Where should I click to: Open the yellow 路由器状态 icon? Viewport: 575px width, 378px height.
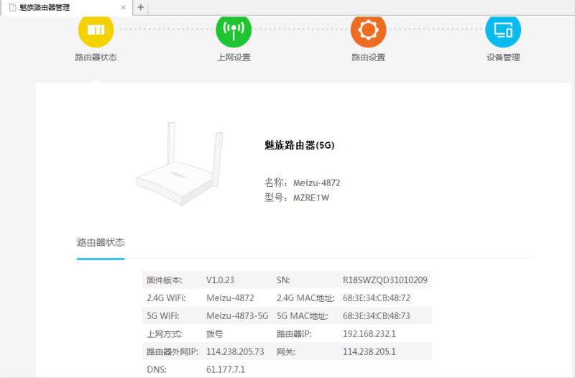[96, 30]
